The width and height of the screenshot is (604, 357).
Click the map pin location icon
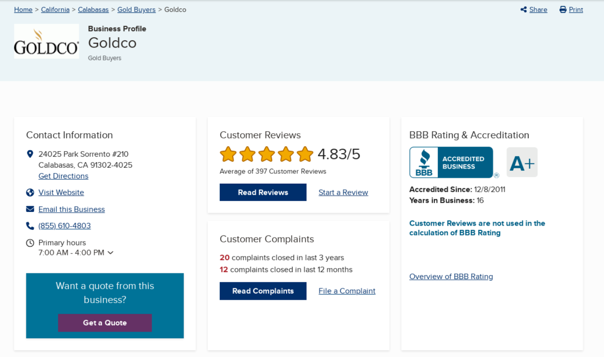(30, 154)
